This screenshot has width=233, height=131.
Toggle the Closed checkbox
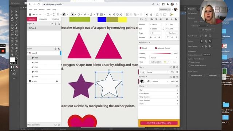tap(141, 48)
